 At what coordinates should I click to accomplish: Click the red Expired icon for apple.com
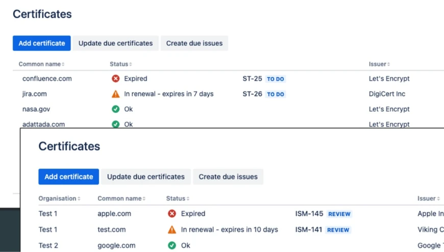coord(172,214)
